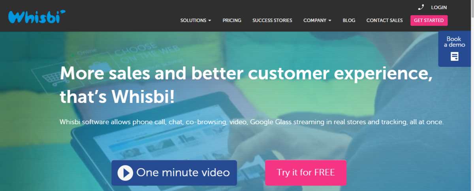
Task: Click the One minute video button label
Action: click(x=183, y=172)
